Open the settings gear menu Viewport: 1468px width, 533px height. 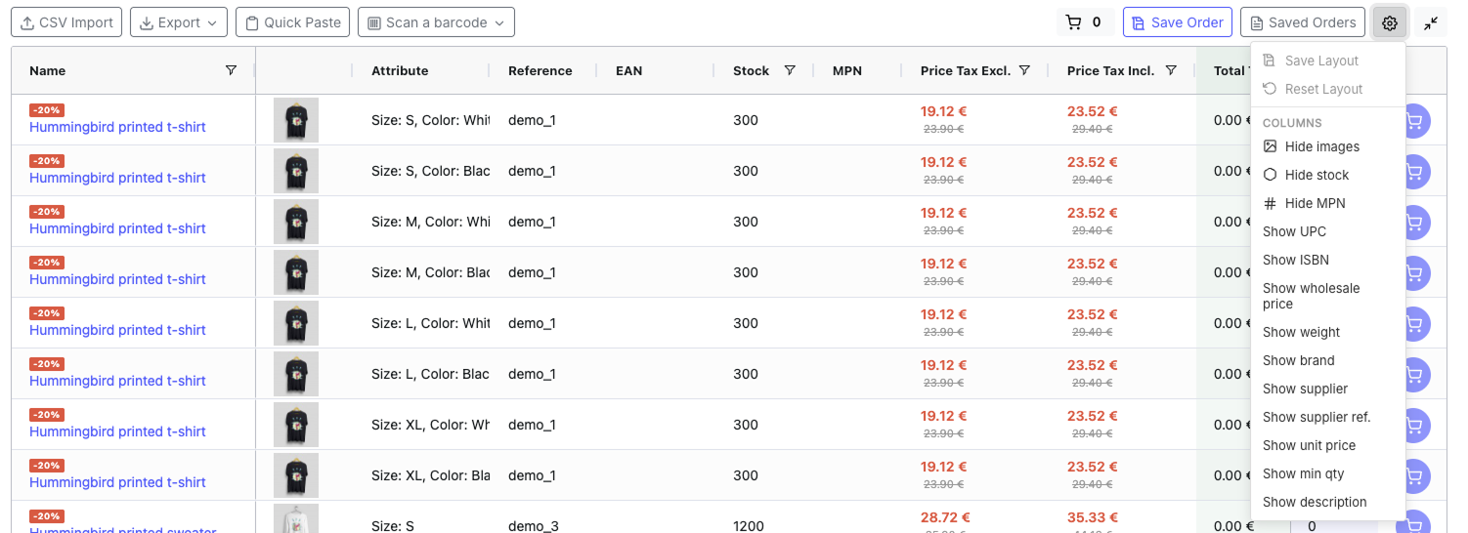click(1390, 22)
